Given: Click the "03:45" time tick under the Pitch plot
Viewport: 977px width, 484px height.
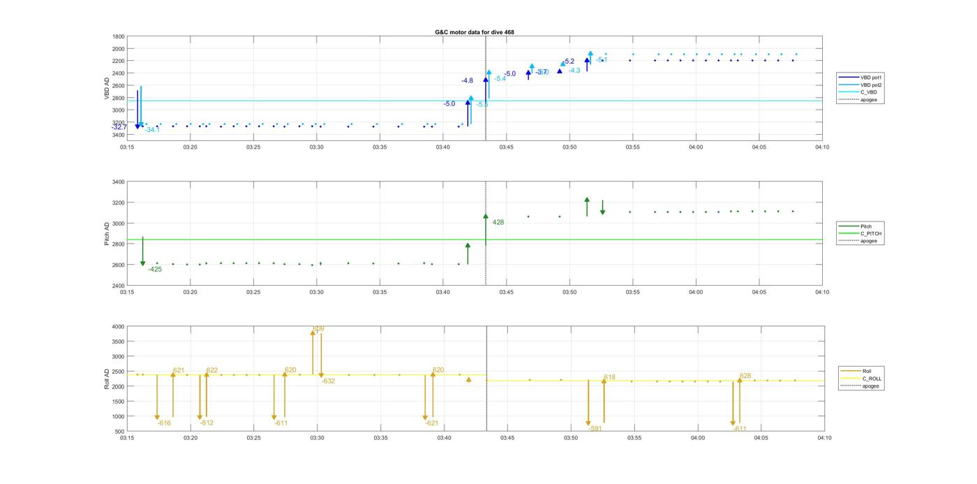Looking at the screenshot, I should pyautogui.click(x=506, y=292).
